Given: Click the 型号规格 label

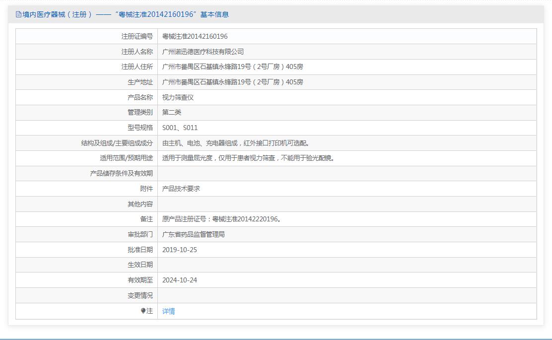Looking at the screenshot, I should tap(140, 128).
